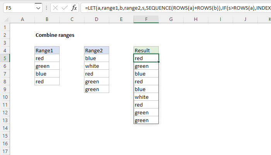Click cell F11 containing red
Image resolution: width=271 pixels, height=155 pixels.
[x=146, y=105]
